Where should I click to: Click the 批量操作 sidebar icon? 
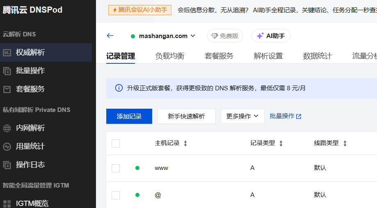[7, 71]
